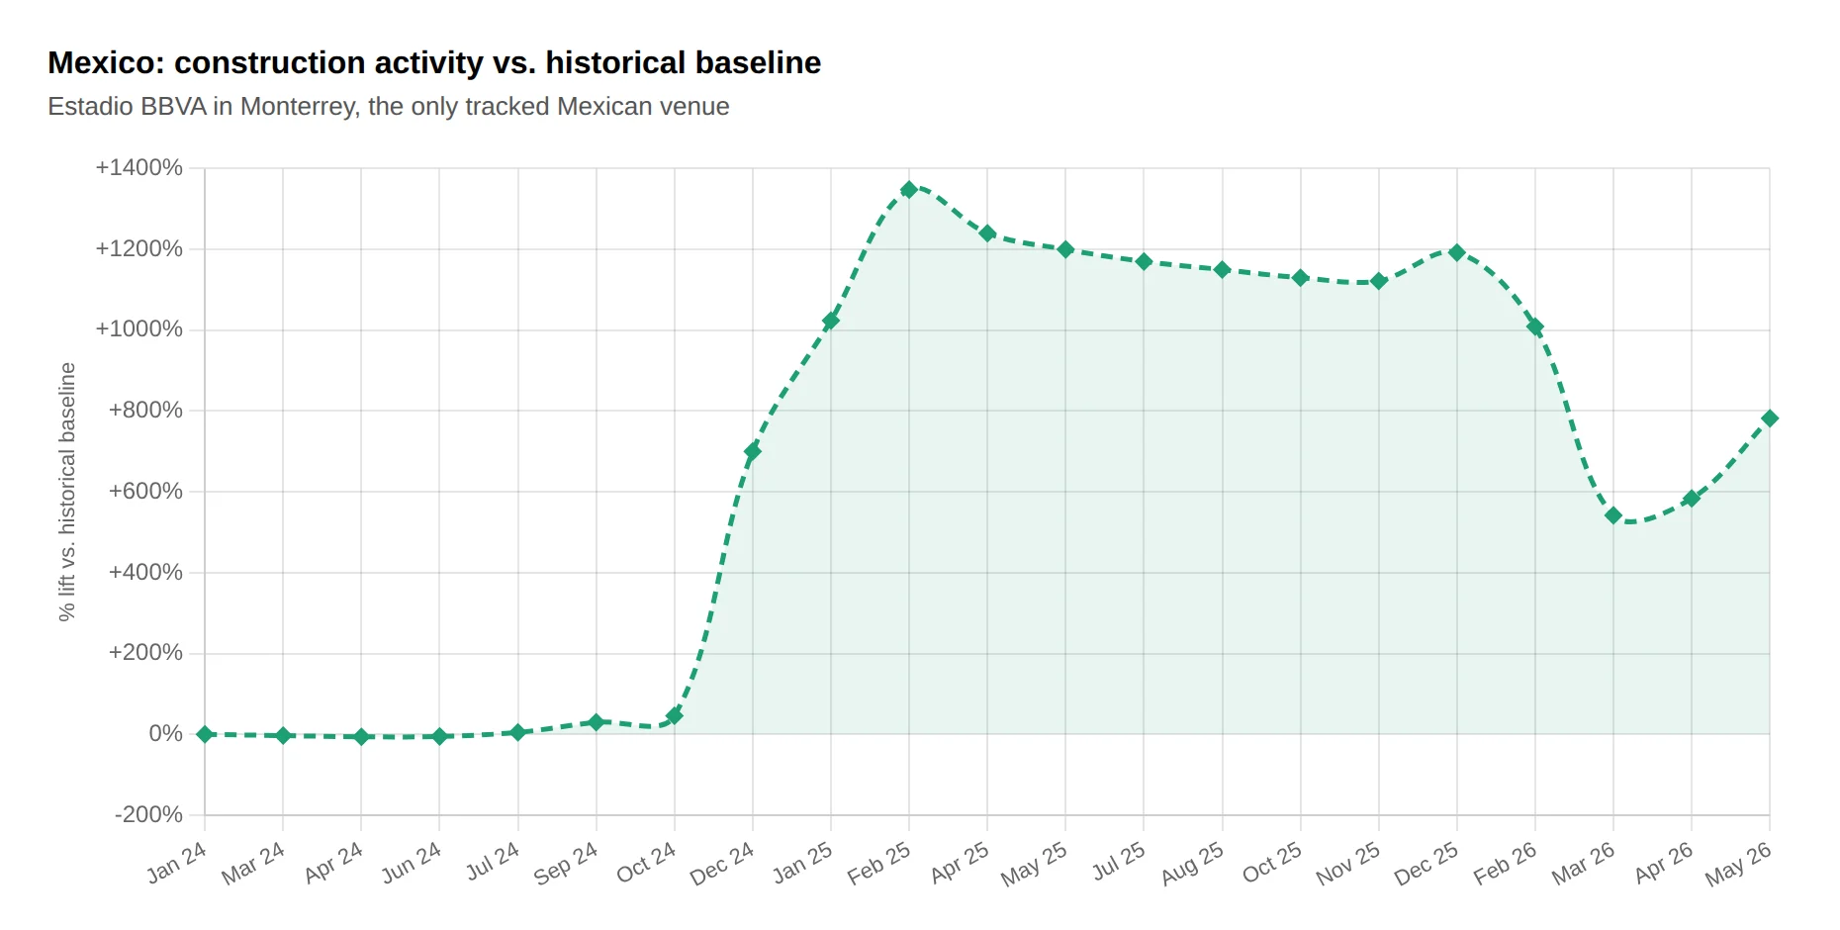
Task: Select the Dec 24 diamond marker
Action: [x=753, y=451]
